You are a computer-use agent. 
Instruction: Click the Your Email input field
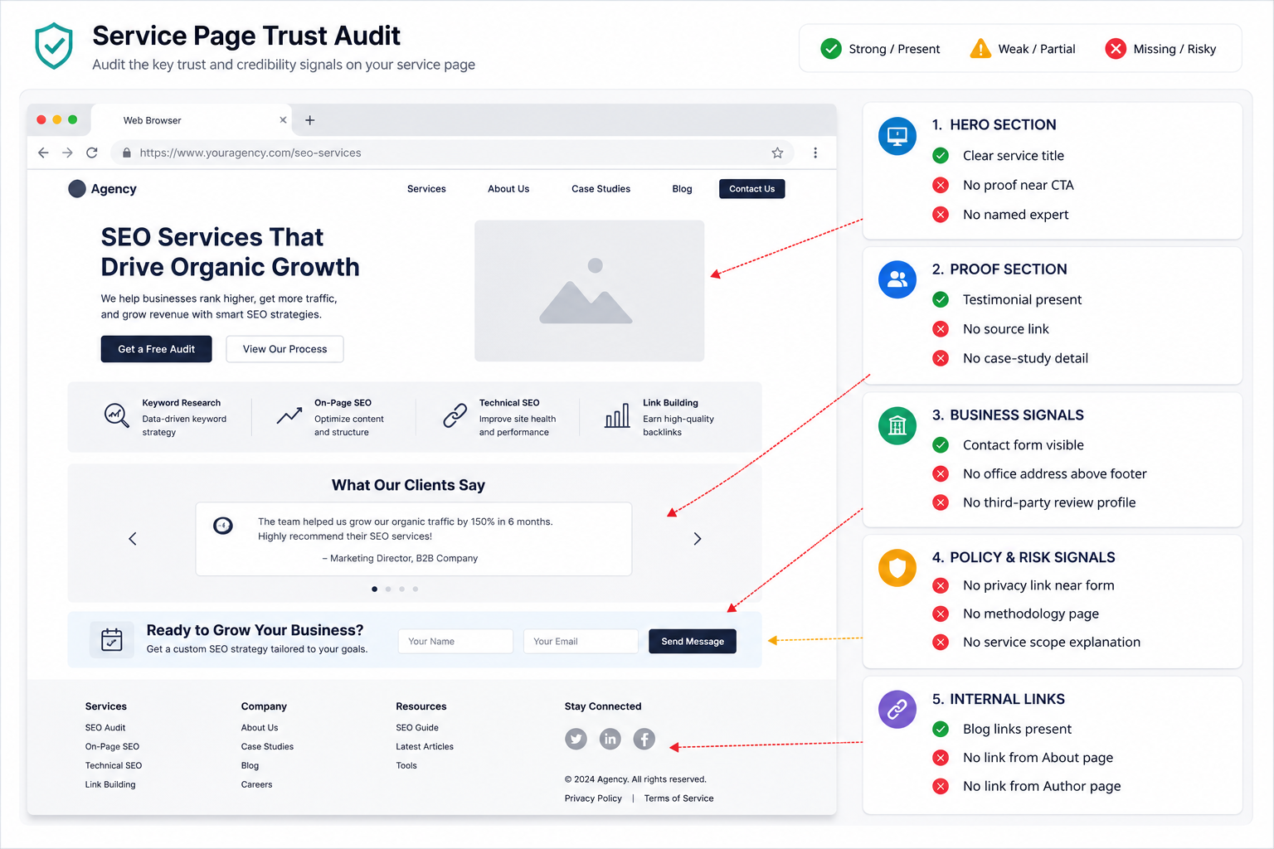[581, 641]
